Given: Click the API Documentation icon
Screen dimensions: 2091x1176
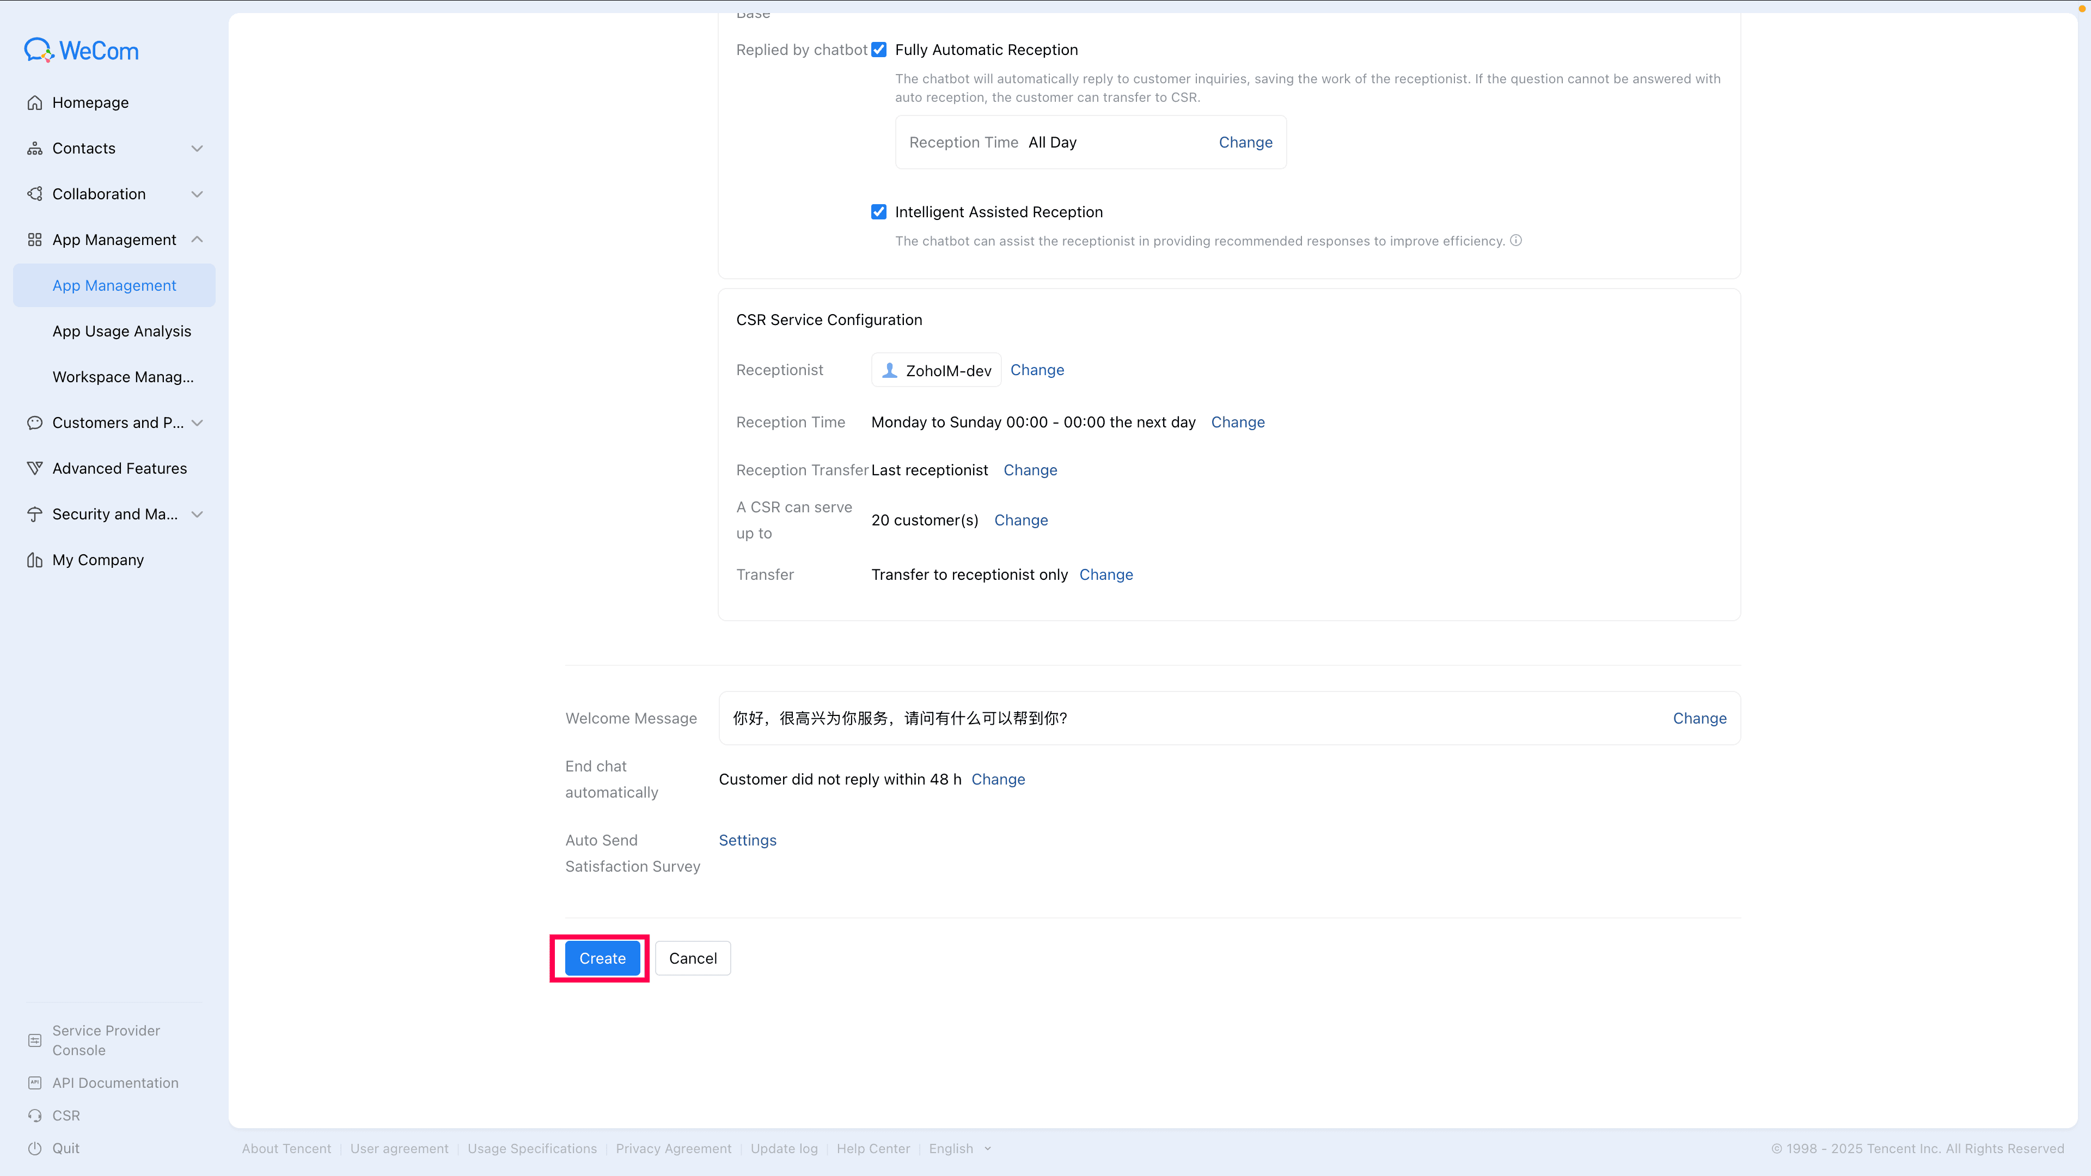Looking at the screenshot, I should 35,1083.
